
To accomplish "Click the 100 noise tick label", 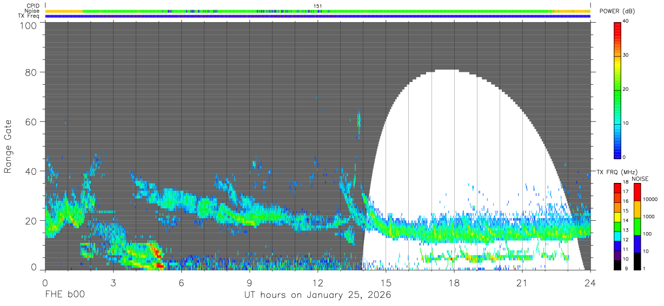I will pos(647,233).
